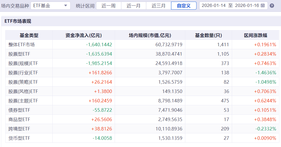Click the 区间涨跌幅 column header
Viewport: 281px width, 147px height.
click(x=256, y=35)
